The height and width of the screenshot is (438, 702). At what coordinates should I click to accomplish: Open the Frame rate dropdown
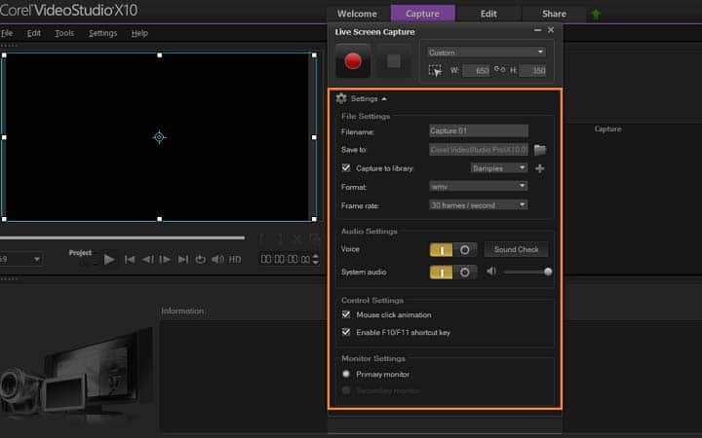[x=478, y=205]
